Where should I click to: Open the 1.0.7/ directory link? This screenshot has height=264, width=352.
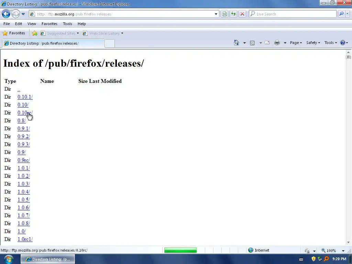24,216
